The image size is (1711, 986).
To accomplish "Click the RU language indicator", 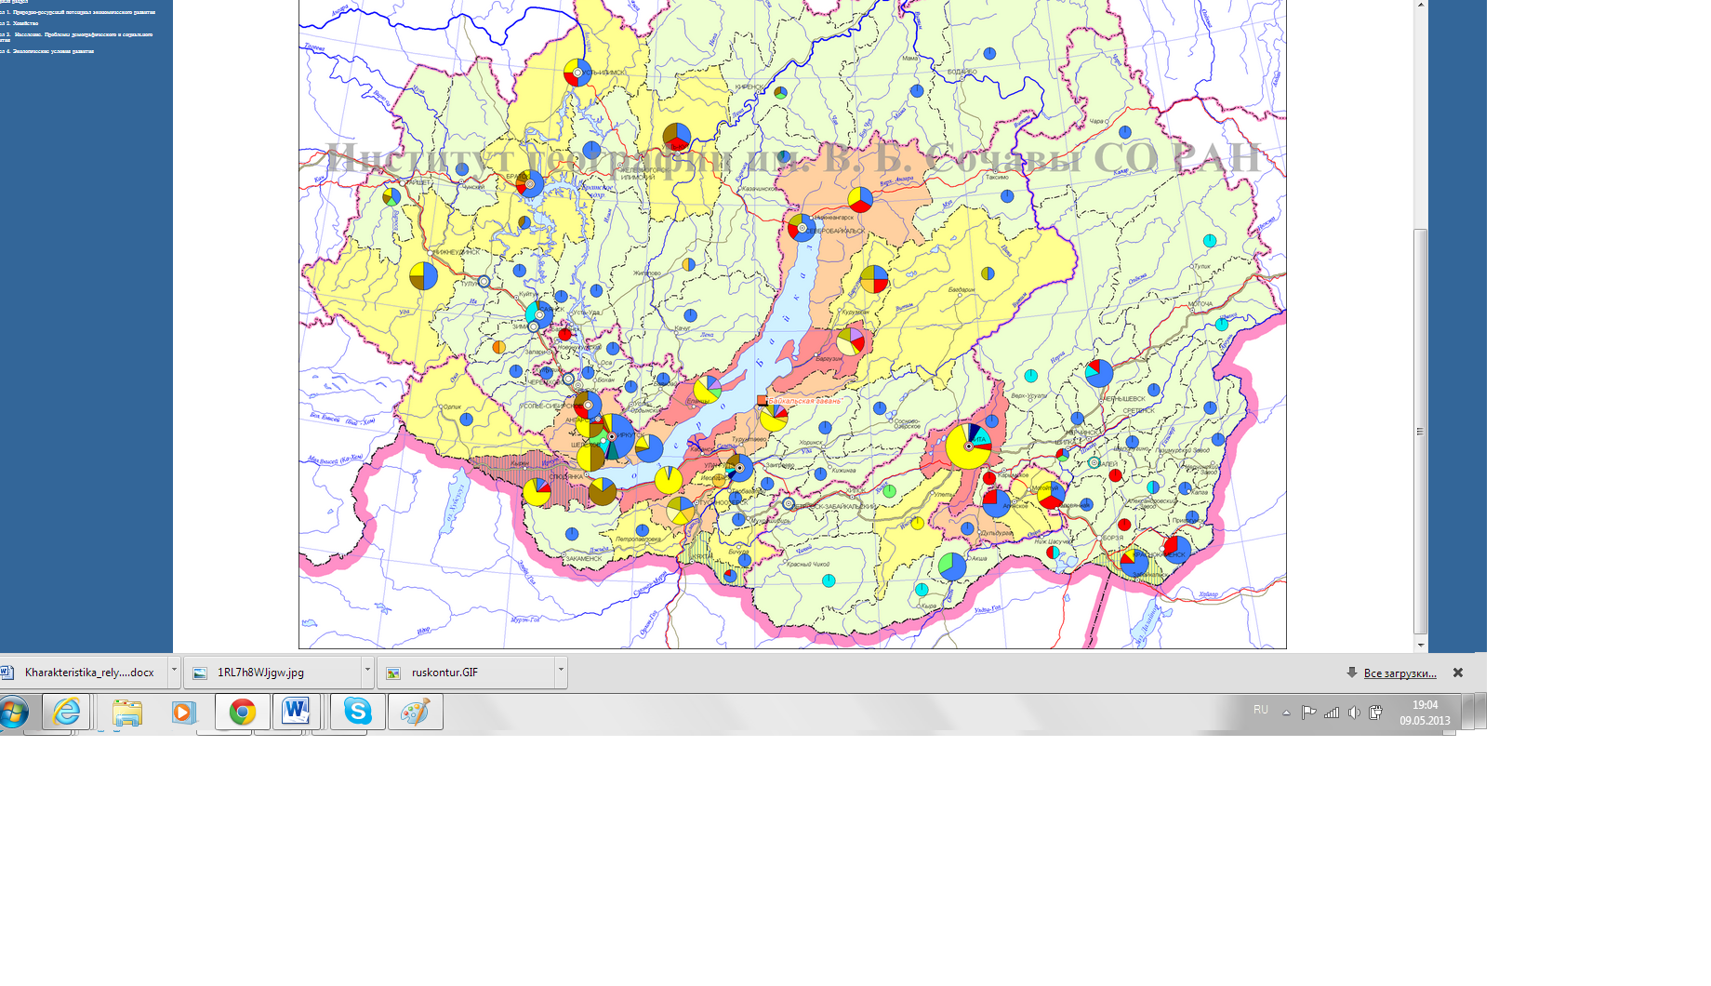I will pos(1261,710).
